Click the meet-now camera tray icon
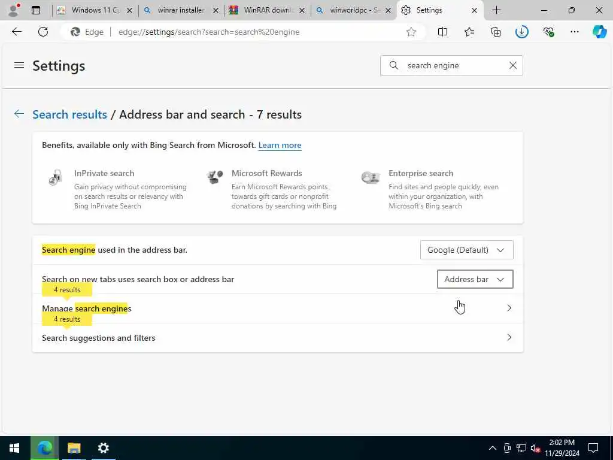This screenshot has height=460, width=613. point(507,448)
